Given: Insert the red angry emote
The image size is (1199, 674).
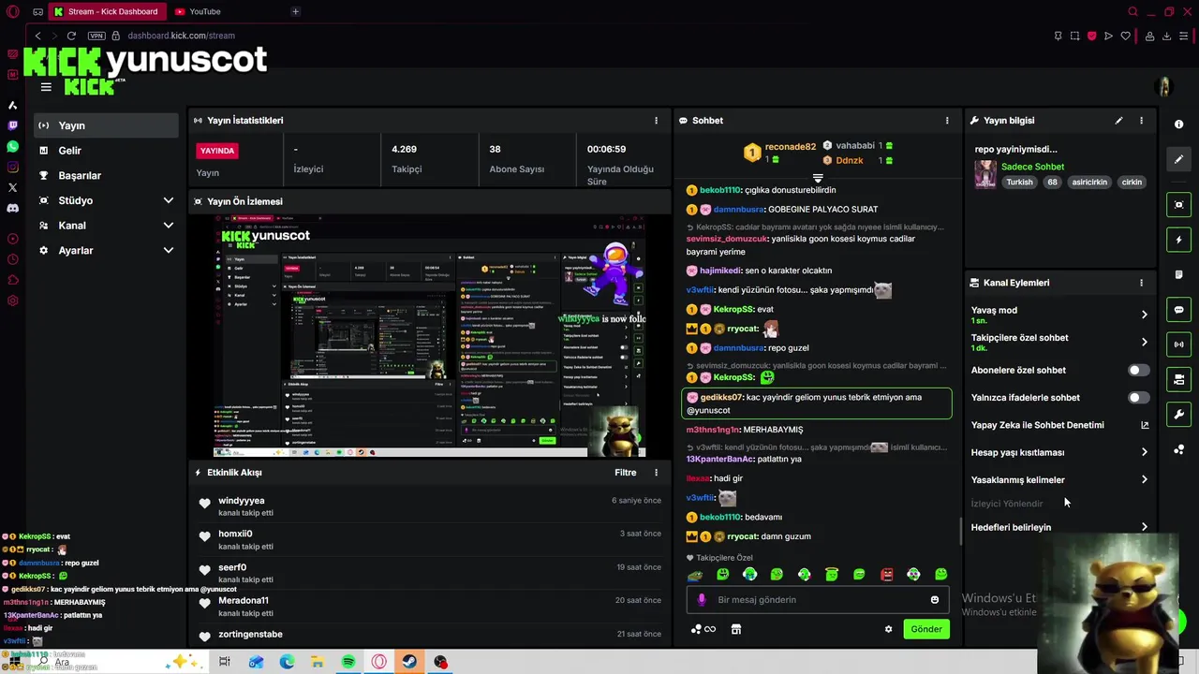Looking at the screenshot, I should (886, 574).
